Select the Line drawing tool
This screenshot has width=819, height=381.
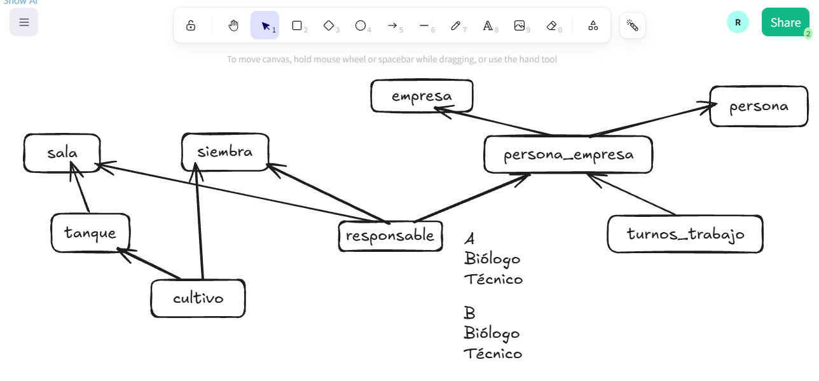(x=424, y=25)
